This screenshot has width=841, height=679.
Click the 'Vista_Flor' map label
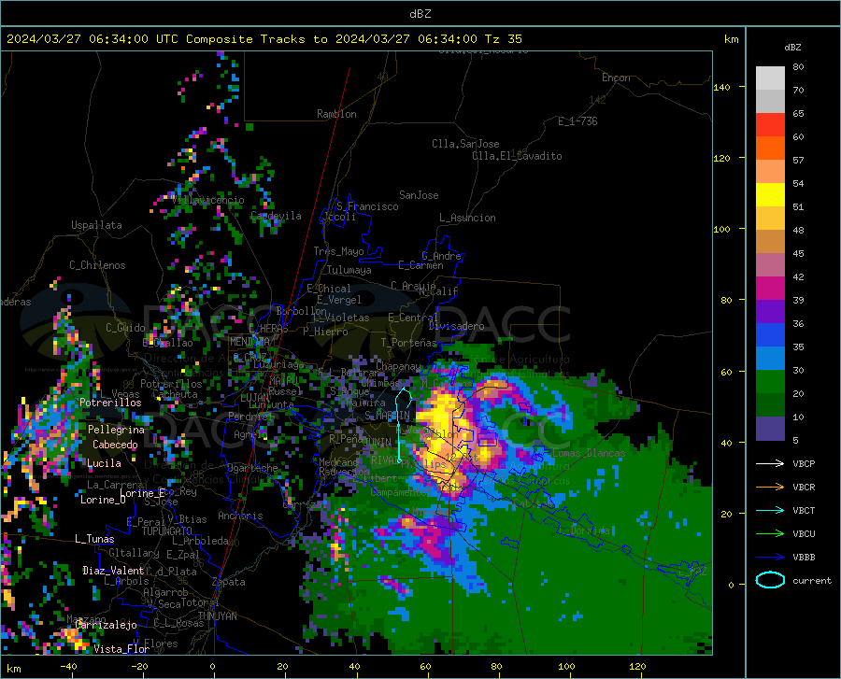[x=121, y=649]
